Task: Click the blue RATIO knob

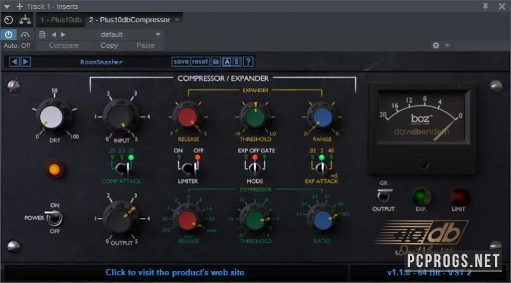Action: click(323, 219)
